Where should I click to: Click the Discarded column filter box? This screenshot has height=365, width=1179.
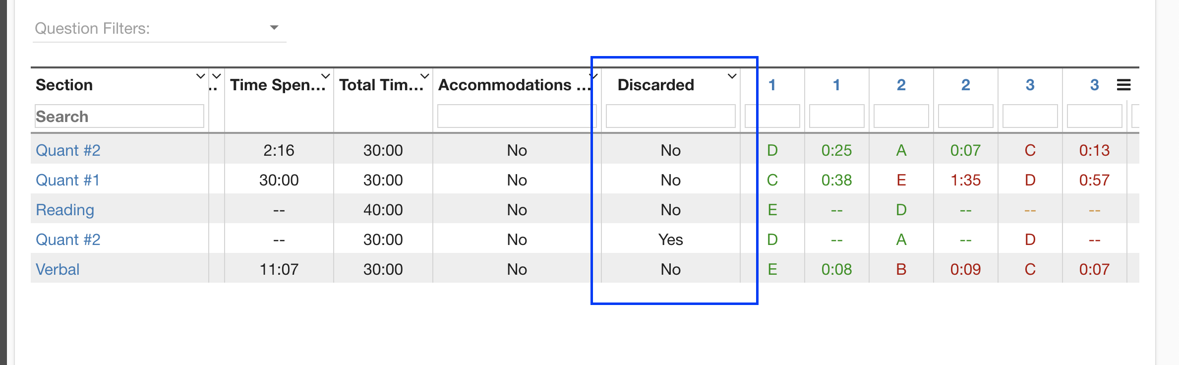[670, 116]
